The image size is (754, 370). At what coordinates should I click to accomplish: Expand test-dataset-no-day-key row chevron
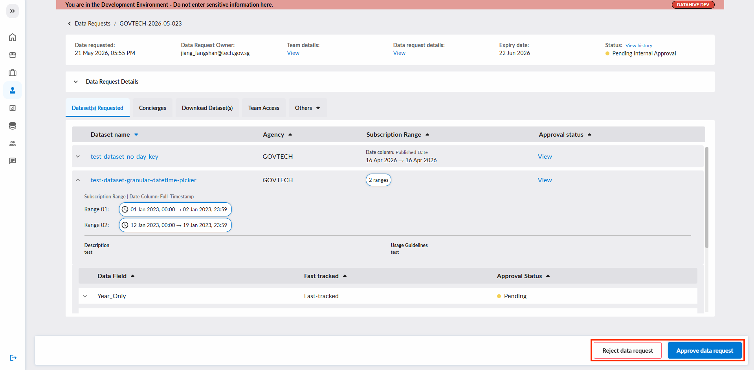coord(78,156)
